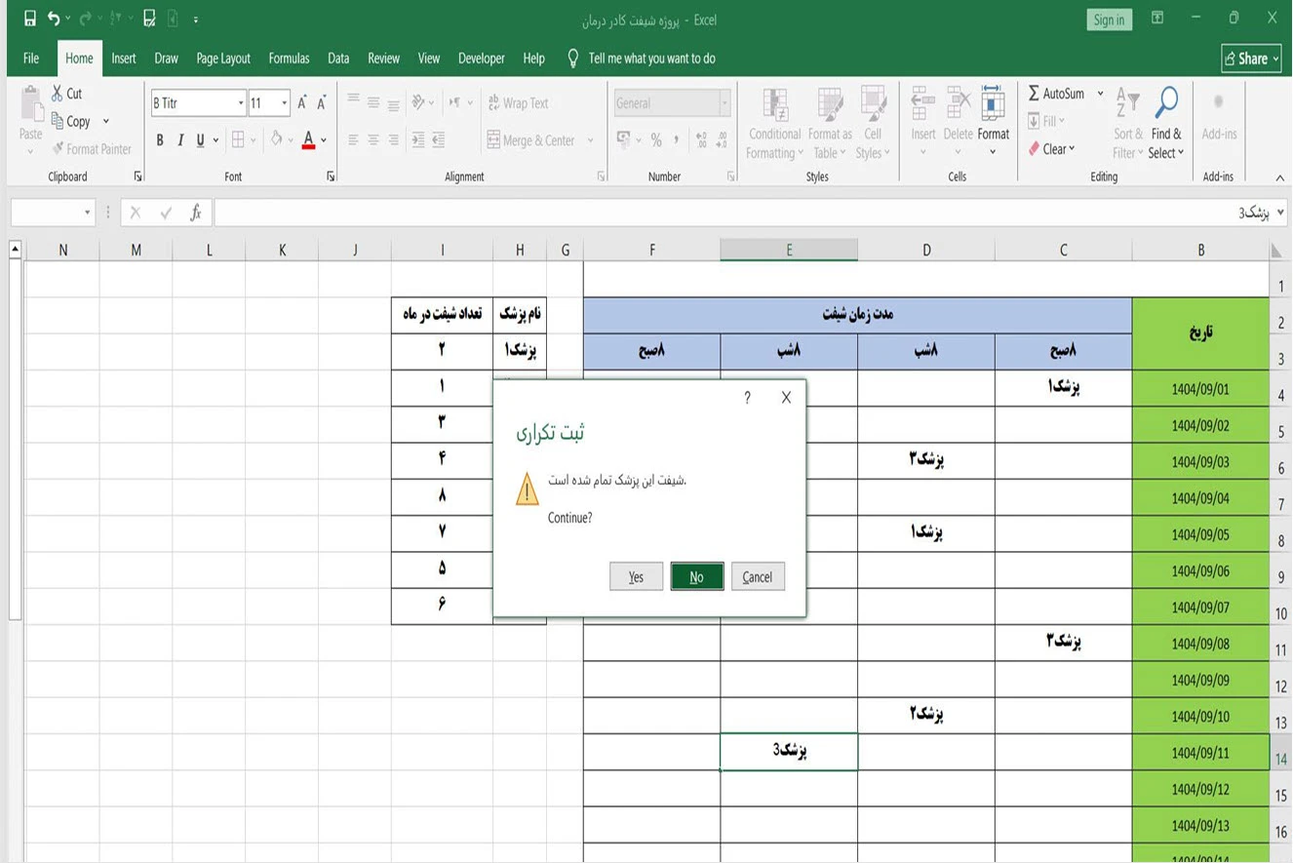Toggle Italic formatting button
The width and height of the screenshot is (1293, 863).
click(180, 140)
